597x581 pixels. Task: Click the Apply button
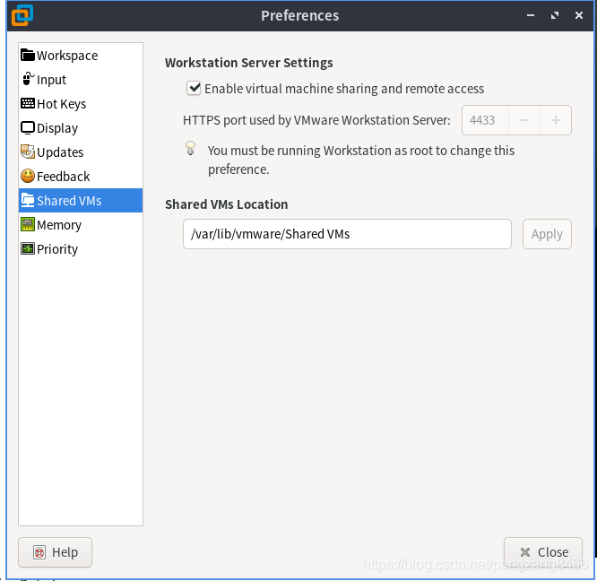[x=547, y=234]
